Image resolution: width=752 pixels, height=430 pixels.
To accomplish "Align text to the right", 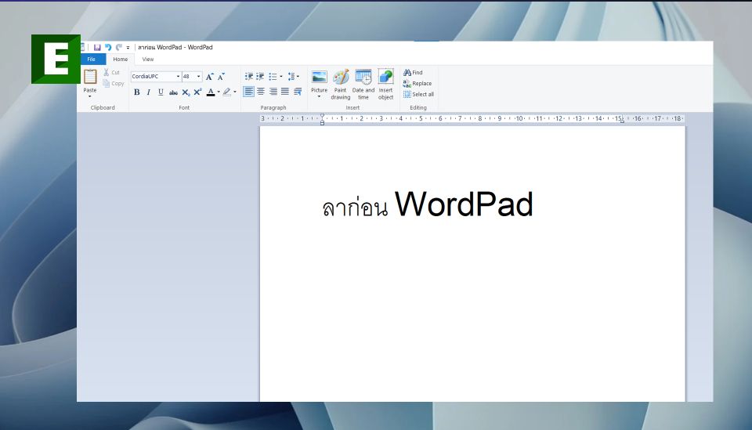I will pyautogui.click(x=273, y=92).
